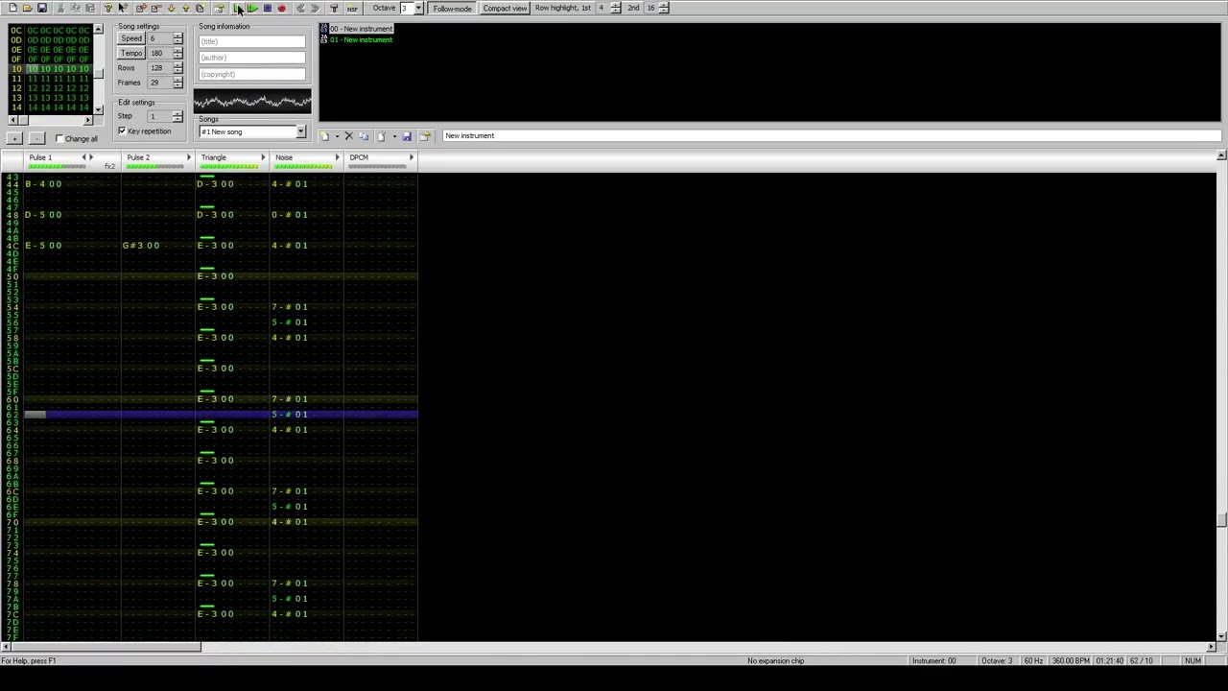Viewport: 1228px width, 691px height.
Task: Select instrument 00 - New instrument
Action: [361, 29]
